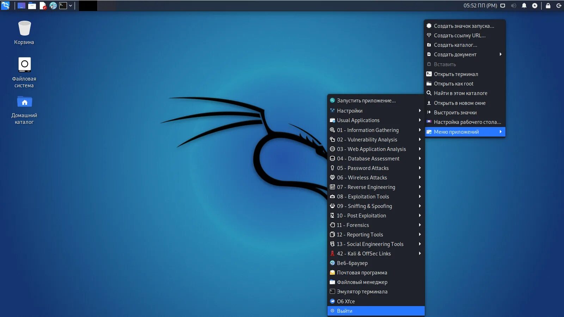Image resolution: width=564 pixels, height=317 pixels.
Task: Click the icon beside 09 - Sniffing & Spoofing
Action: point(332,206)
